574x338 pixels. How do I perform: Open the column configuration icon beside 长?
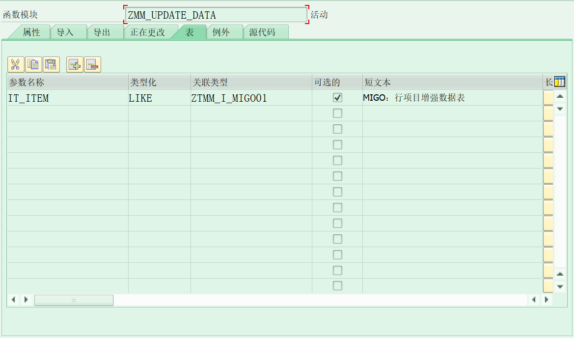tap(559, 82)
